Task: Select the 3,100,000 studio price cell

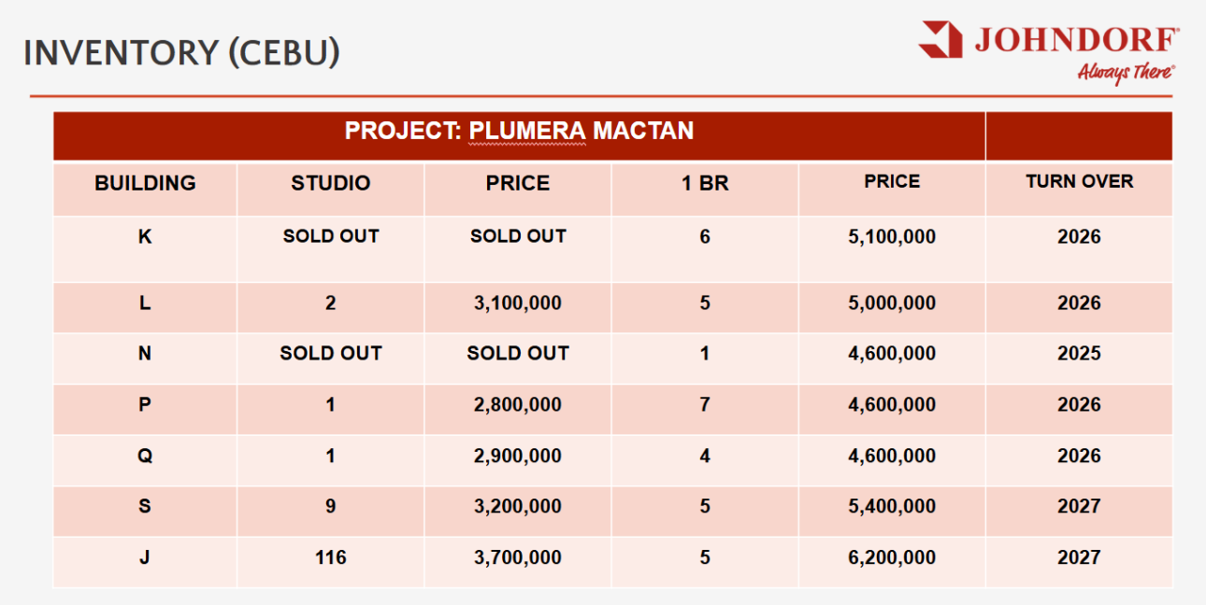Action: click(x=518, y=303)
